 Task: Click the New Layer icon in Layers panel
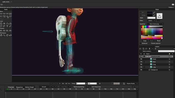pos(140,49)
